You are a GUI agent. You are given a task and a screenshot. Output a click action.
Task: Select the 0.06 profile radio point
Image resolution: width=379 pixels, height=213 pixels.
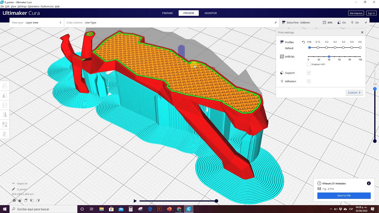(309, 48)
